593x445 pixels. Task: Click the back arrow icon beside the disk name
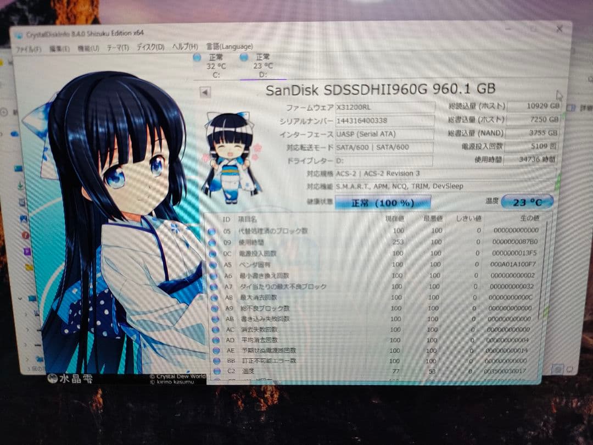(205, 92)
